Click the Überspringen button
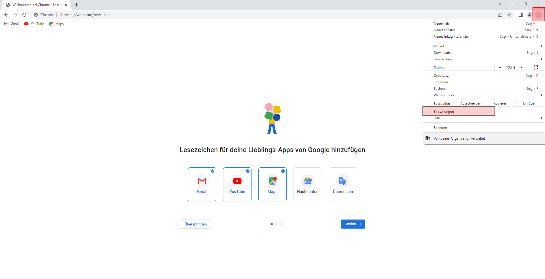Viewport: 545px width, 279px height. pos(196,224)
